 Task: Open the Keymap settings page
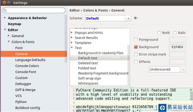point(14,24)
